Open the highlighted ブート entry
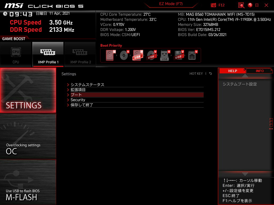This screenshot has height=205, width=274. pos(137,95)
